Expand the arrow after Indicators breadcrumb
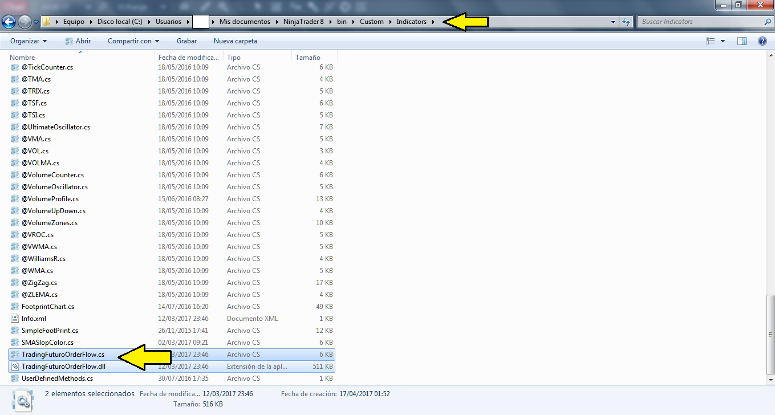The image size is (775, 415). pos(433,22)
